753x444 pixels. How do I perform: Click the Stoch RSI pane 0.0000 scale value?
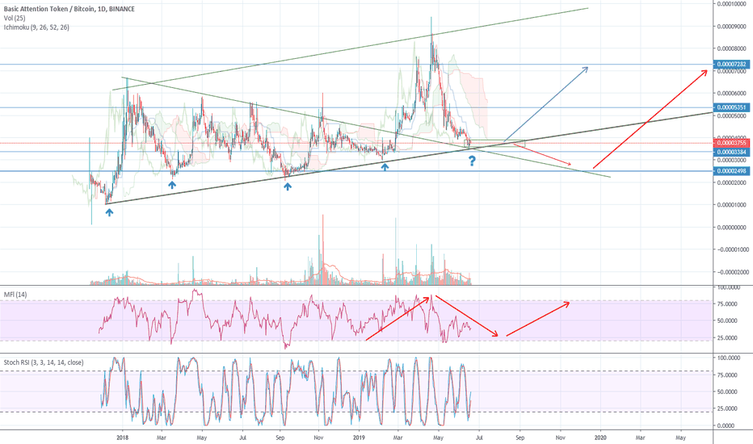point(726,425)
